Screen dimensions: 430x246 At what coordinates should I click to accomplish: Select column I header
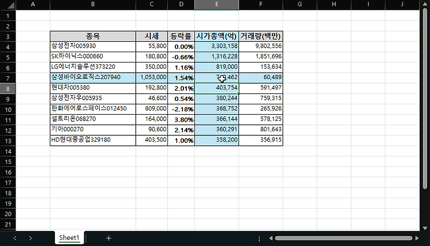point(368,5)
